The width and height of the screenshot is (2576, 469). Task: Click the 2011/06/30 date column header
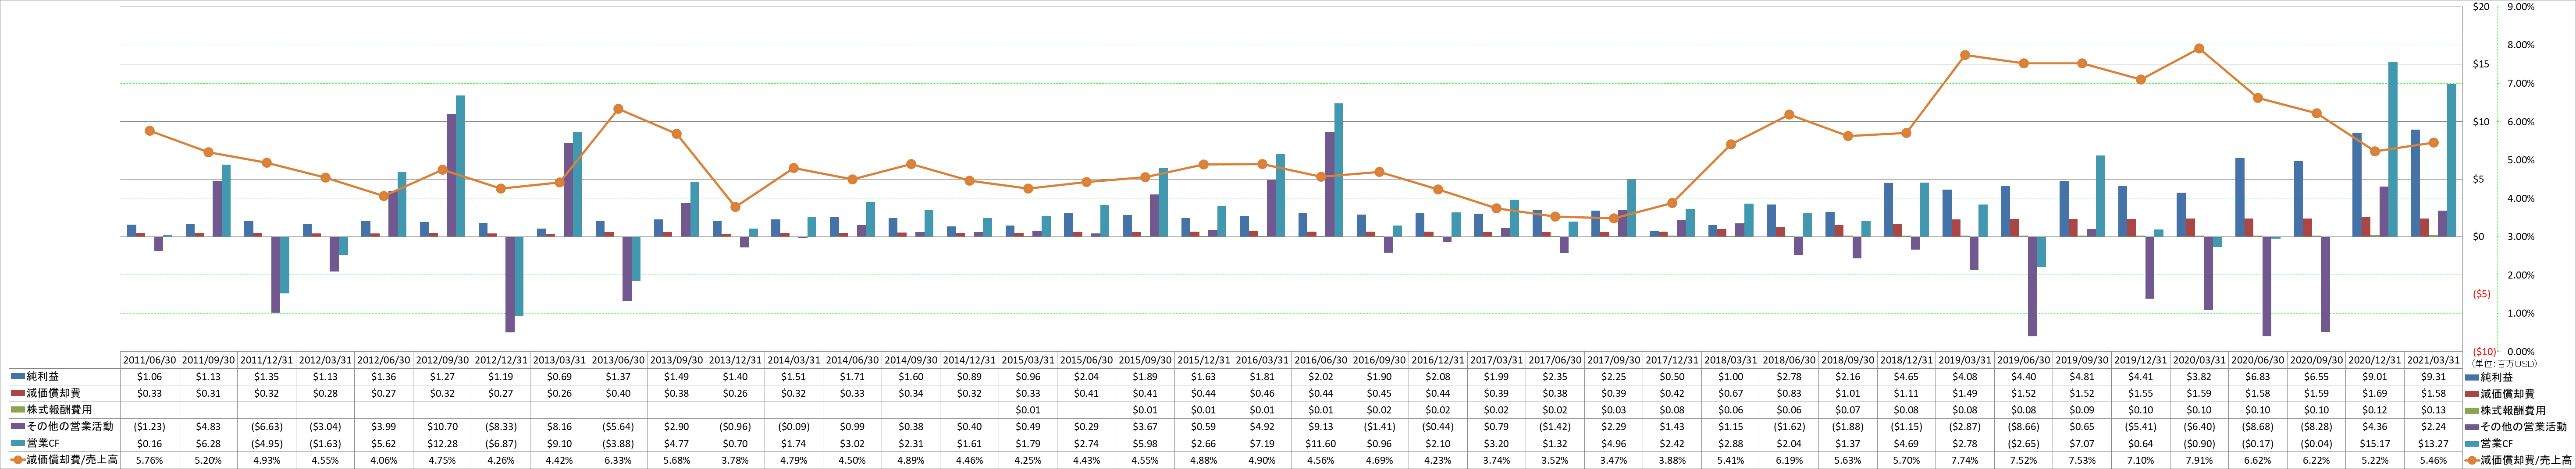click(149, 360)
